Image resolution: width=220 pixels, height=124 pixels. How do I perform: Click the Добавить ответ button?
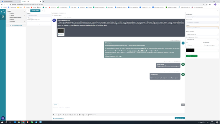click(x=179, y=118)
